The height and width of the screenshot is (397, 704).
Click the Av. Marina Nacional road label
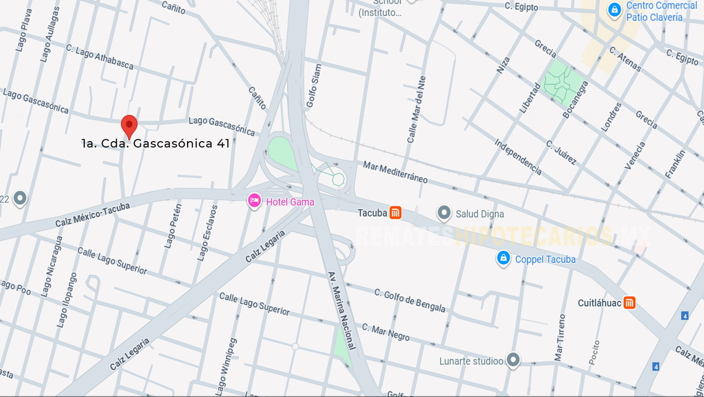tap(343, 311)
